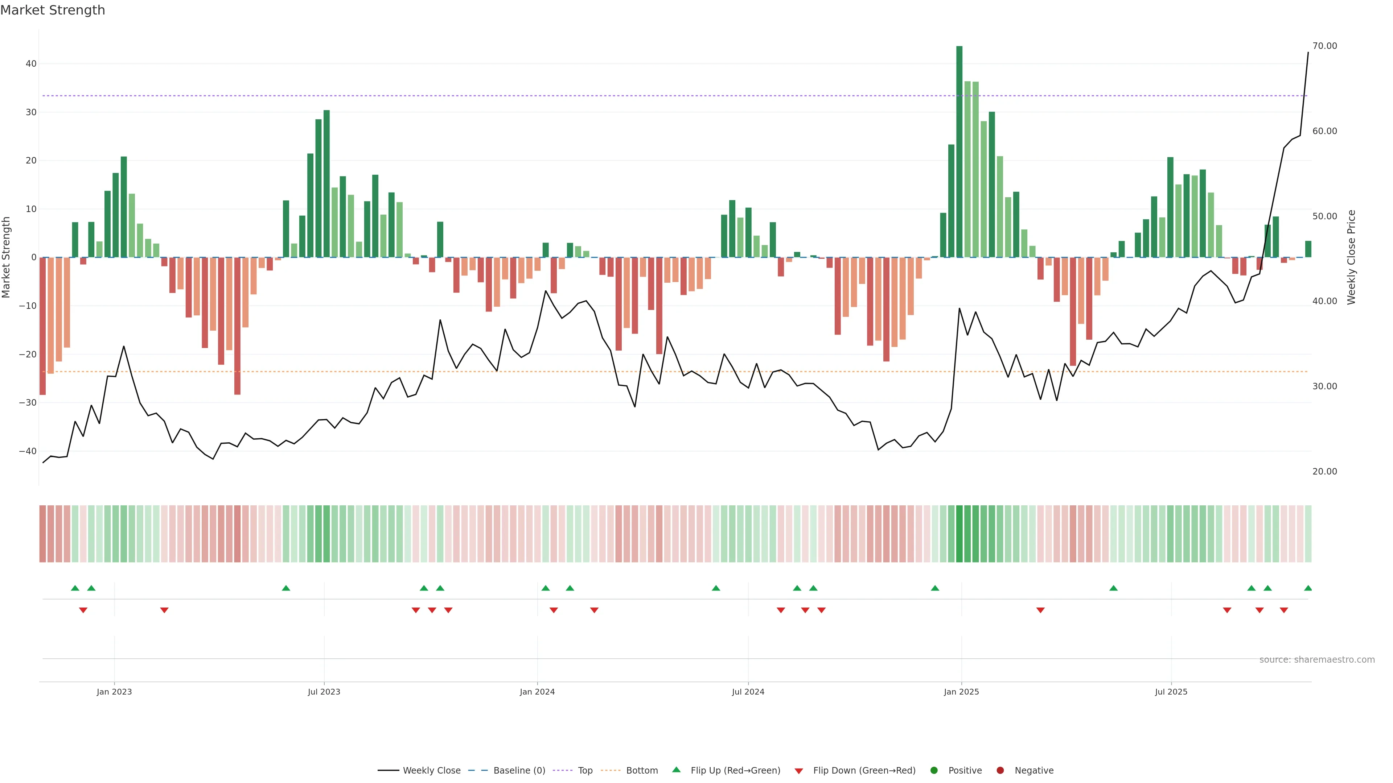Click the Jul 2025 x-axis label
Viewport: 1393px width, 783px height.
[1171, 692]
